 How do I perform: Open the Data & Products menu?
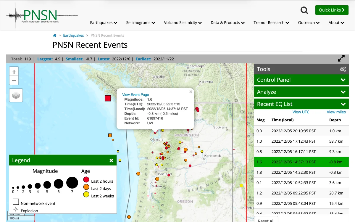(x=227, y=23)
